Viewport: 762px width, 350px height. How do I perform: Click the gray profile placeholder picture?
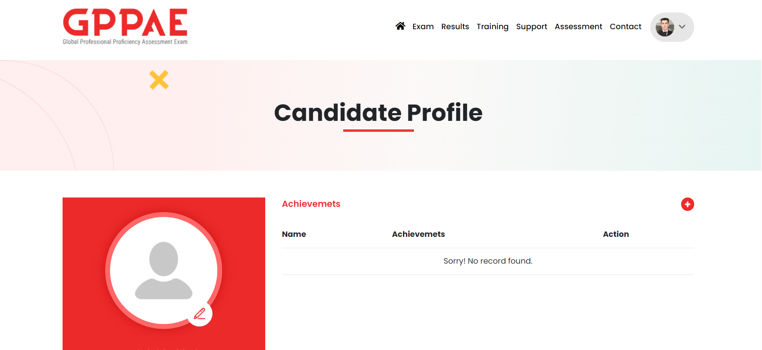pyautogui.click(x=164, y=271)
